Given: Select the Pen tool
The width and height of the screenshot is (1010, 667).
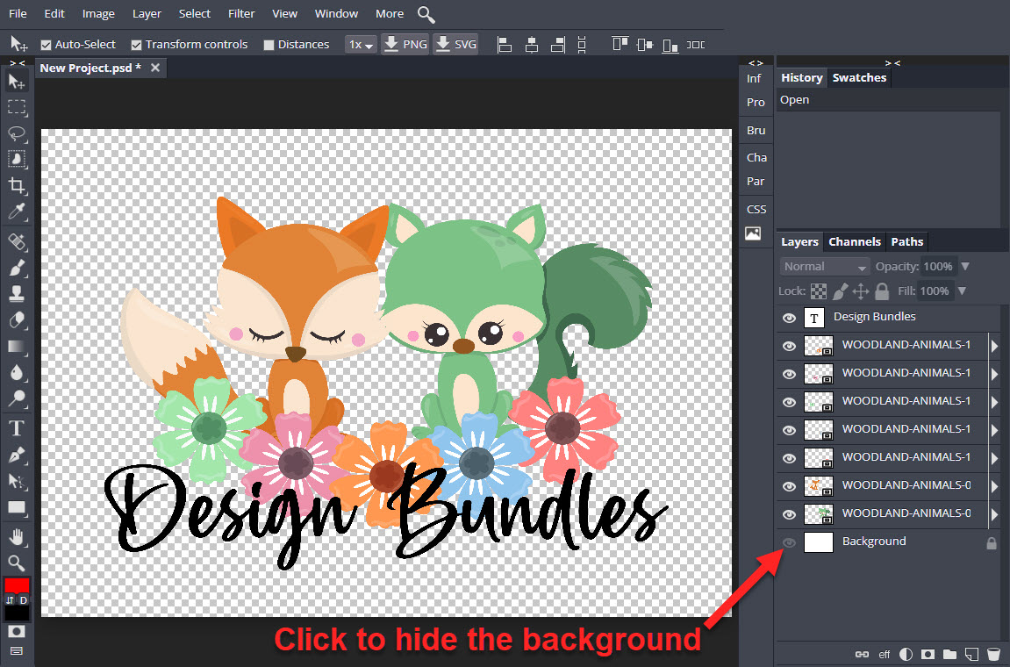Looking at the screenshot, I should click(x=17, y=455).
